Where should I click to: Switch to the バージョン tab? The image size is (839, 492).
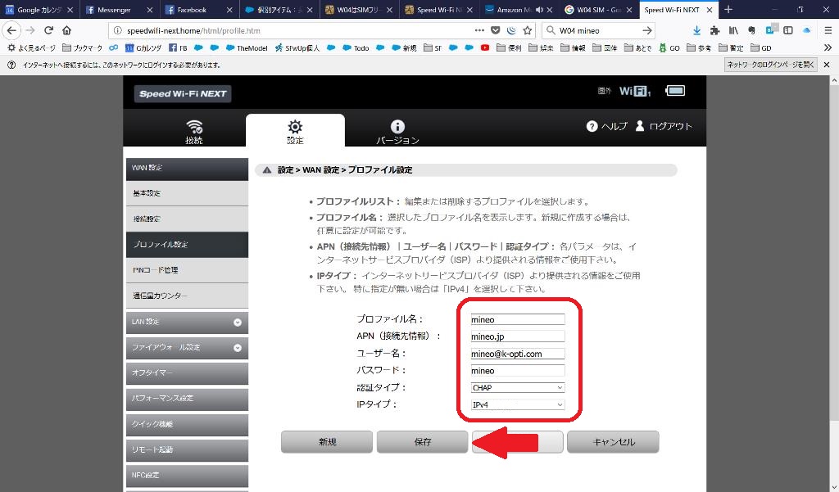point(397,132)
